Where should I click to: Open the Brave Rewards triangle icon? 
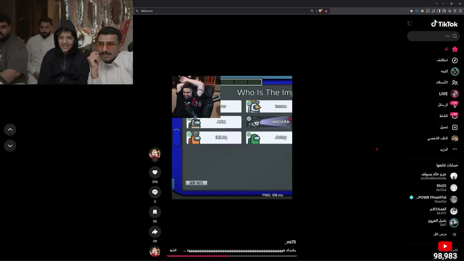326,11
